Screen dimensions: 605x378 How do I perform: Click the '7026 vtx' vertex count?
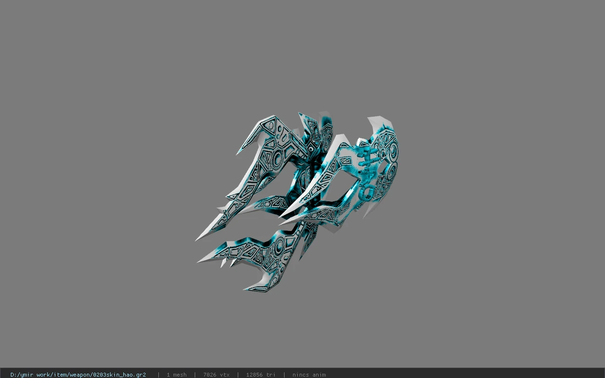pos(216,375)
